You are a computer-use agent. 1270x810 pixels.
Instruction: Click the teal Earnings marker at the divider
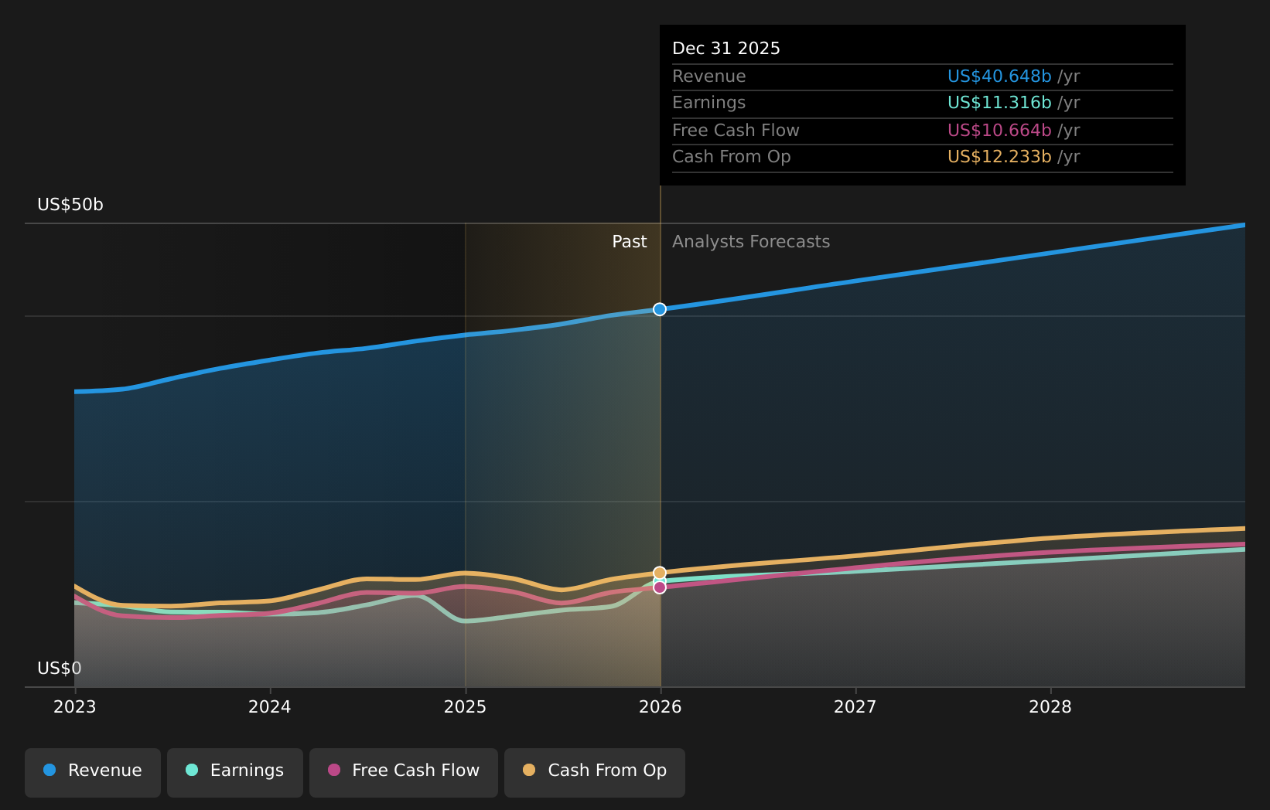pos(659,581)
